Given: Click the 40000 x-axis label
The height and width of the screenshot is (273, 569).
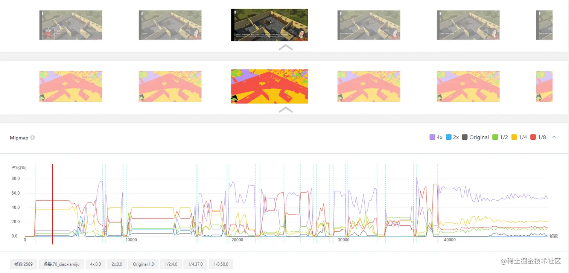Looking at the screenshot, I should tap(450, 240).
